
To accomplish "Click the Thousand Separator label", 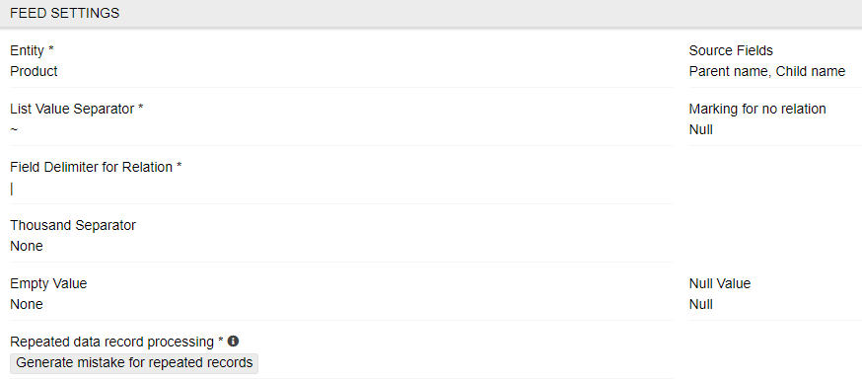I will 73,225.
